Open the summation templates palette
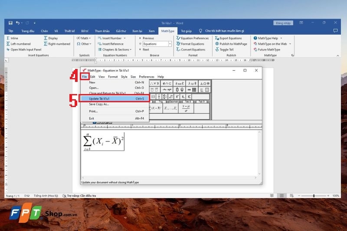 165,97
